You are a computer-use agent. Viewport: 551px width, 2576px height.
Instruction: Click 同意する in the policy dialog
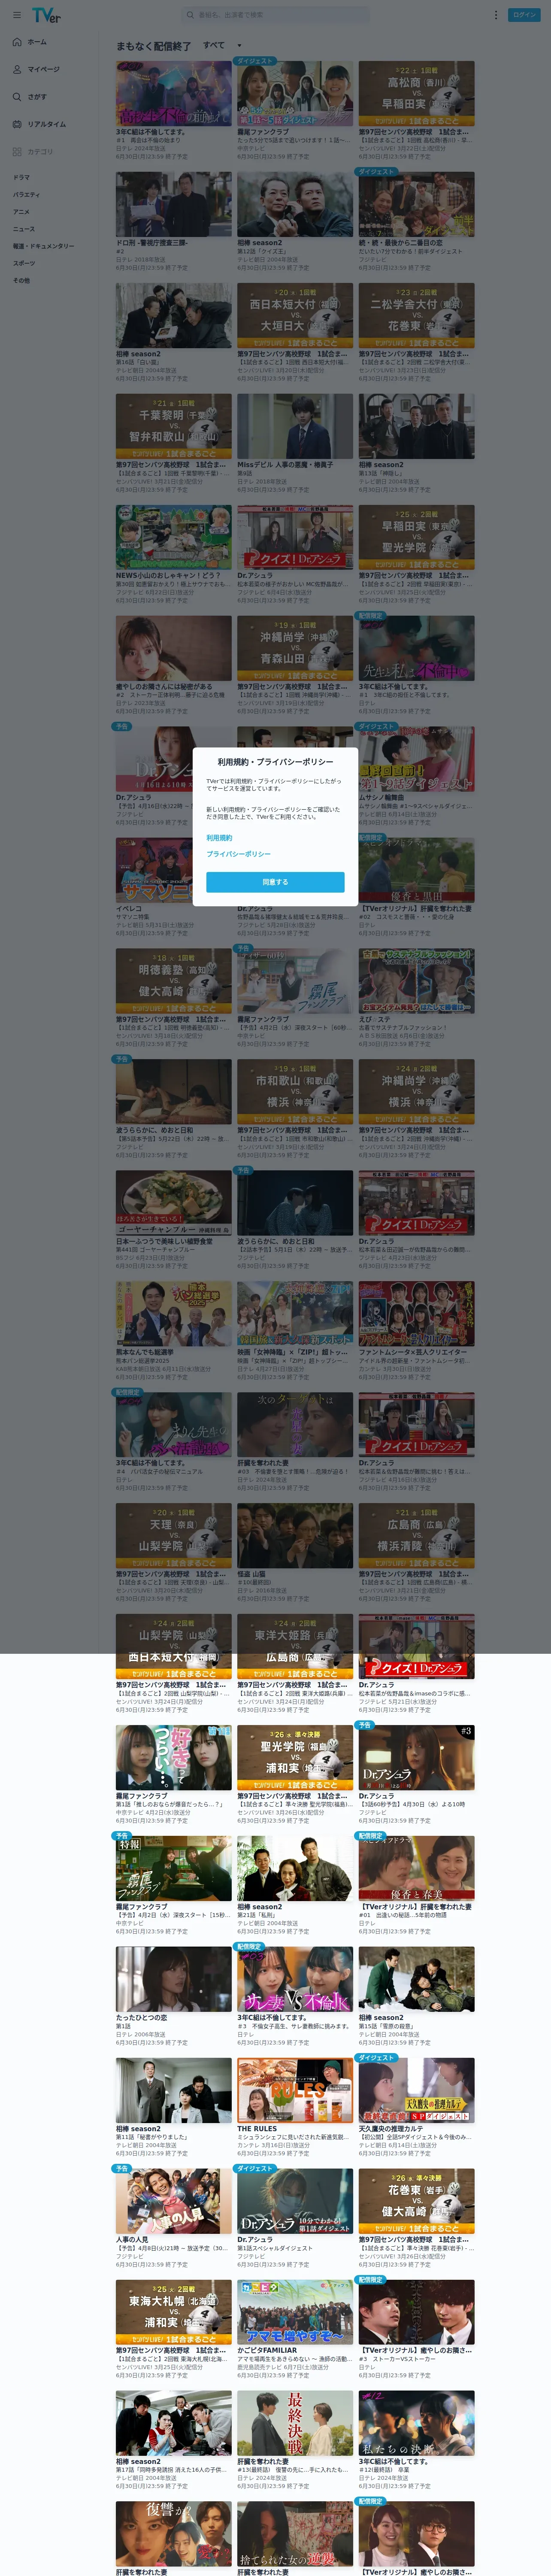pyautogui.click(x=275, y=882)
